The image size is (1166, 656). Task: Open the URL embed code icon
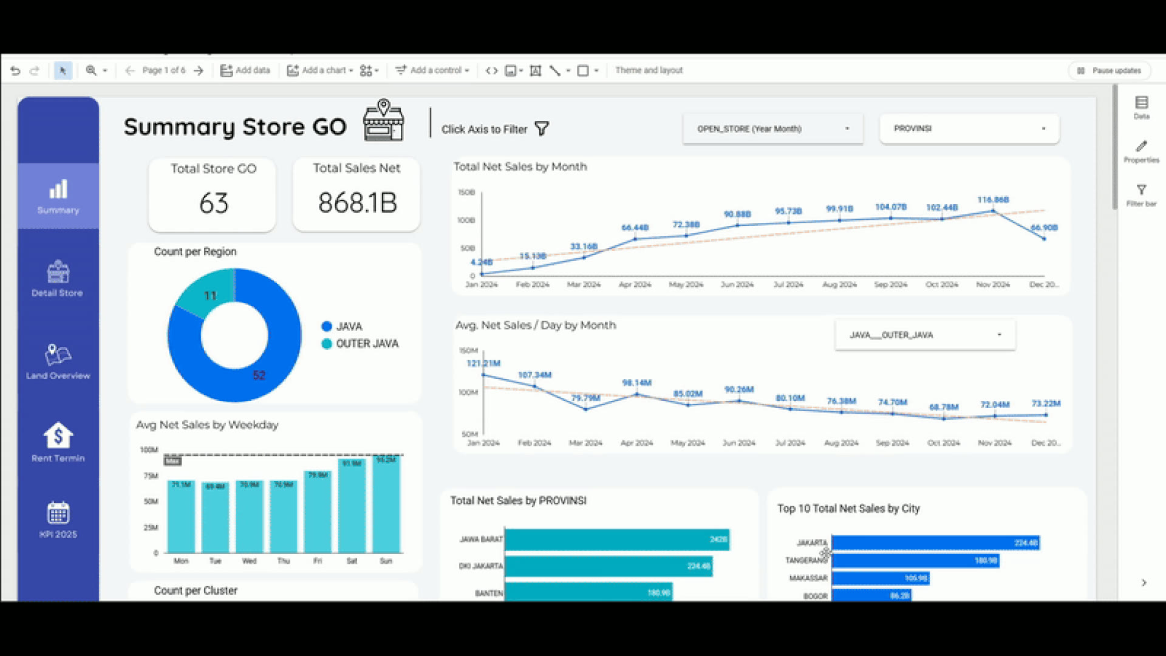pyautogui.click(x=492, y=70)
